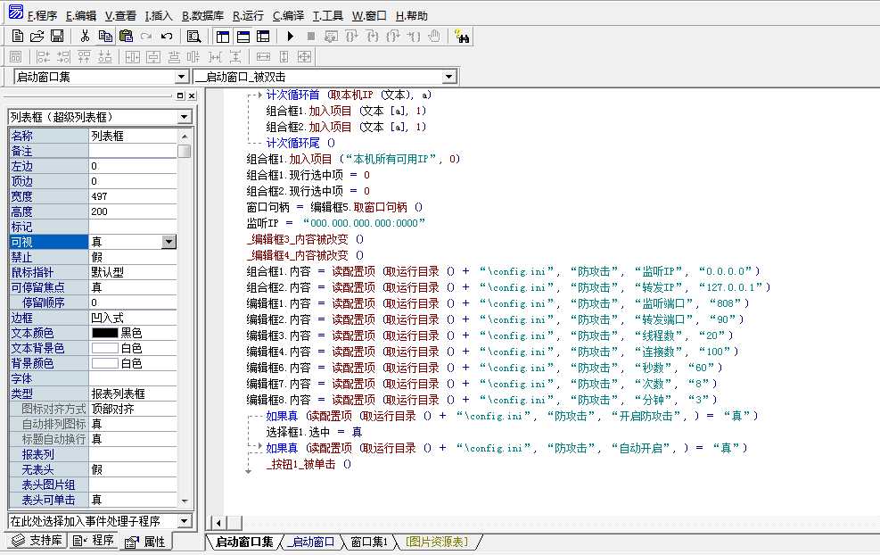
Task: Click the Cut icon on the toolbar
Action: tap(85, 35)
